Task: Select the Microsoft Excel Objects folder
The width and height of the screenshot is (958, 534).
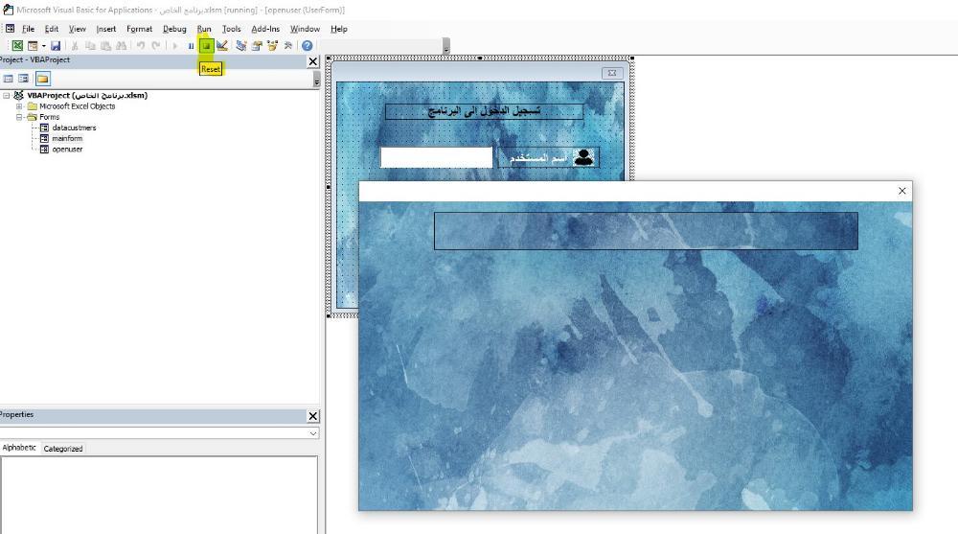Action: tap(77, 106)
